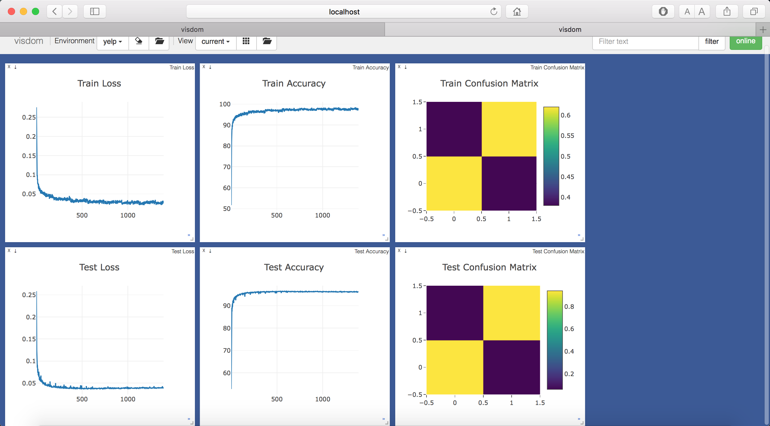Download the Test Loss plot

pos(16,251)
